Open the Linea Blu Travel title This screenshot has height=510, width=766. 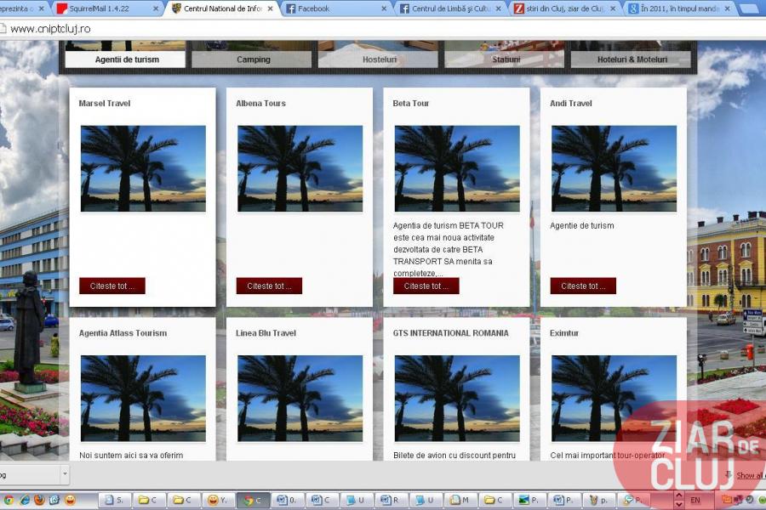click(x=266, y=333)
